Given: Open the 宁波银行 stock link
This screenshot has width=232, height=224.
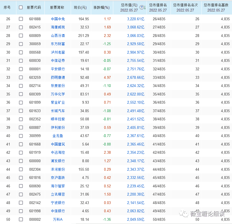Looking at the screenshot, I should (58, 203).
